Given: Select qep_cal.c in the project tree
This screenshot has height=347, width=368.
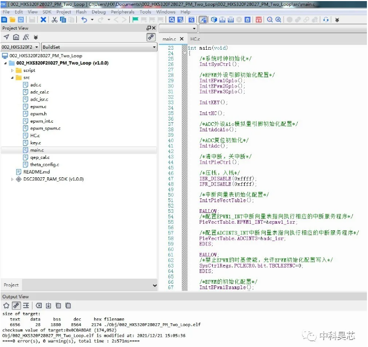Looking at the screenshot, I should click(40, 158).
